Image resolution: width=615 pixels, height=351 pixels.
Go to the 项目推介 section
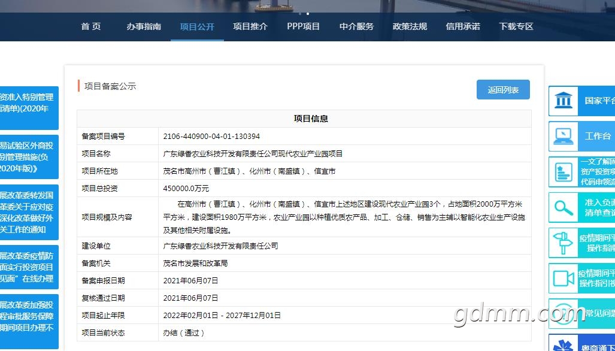coord(250,26)
